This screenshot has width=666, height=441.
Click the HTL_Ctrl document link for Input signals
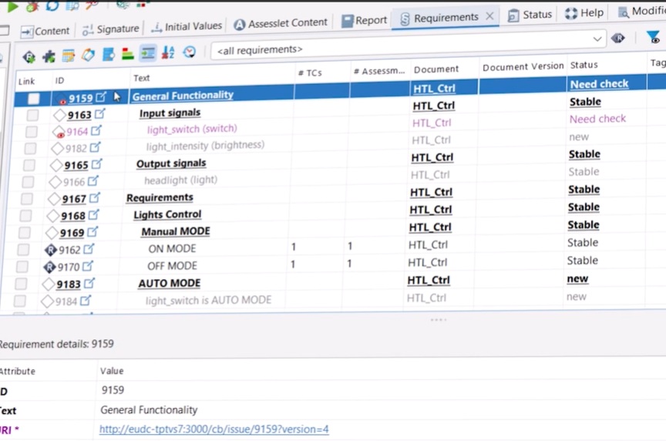(x=434, y=106)
